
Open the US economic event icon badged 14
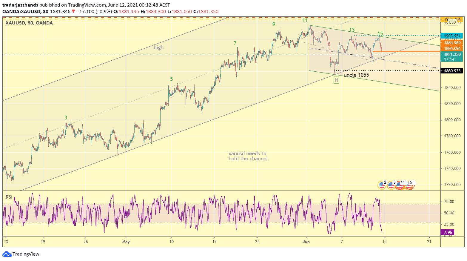400,185
